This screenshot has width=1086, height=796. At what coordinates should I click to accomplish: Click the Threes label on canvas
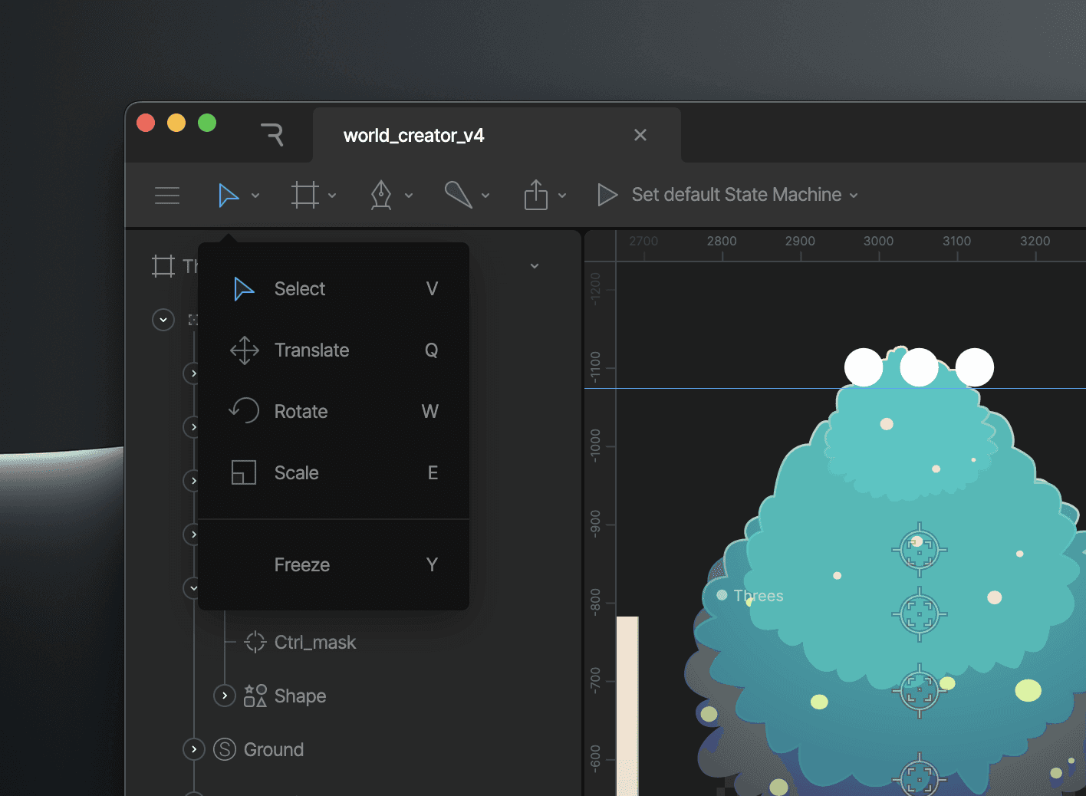coord(759,596)
